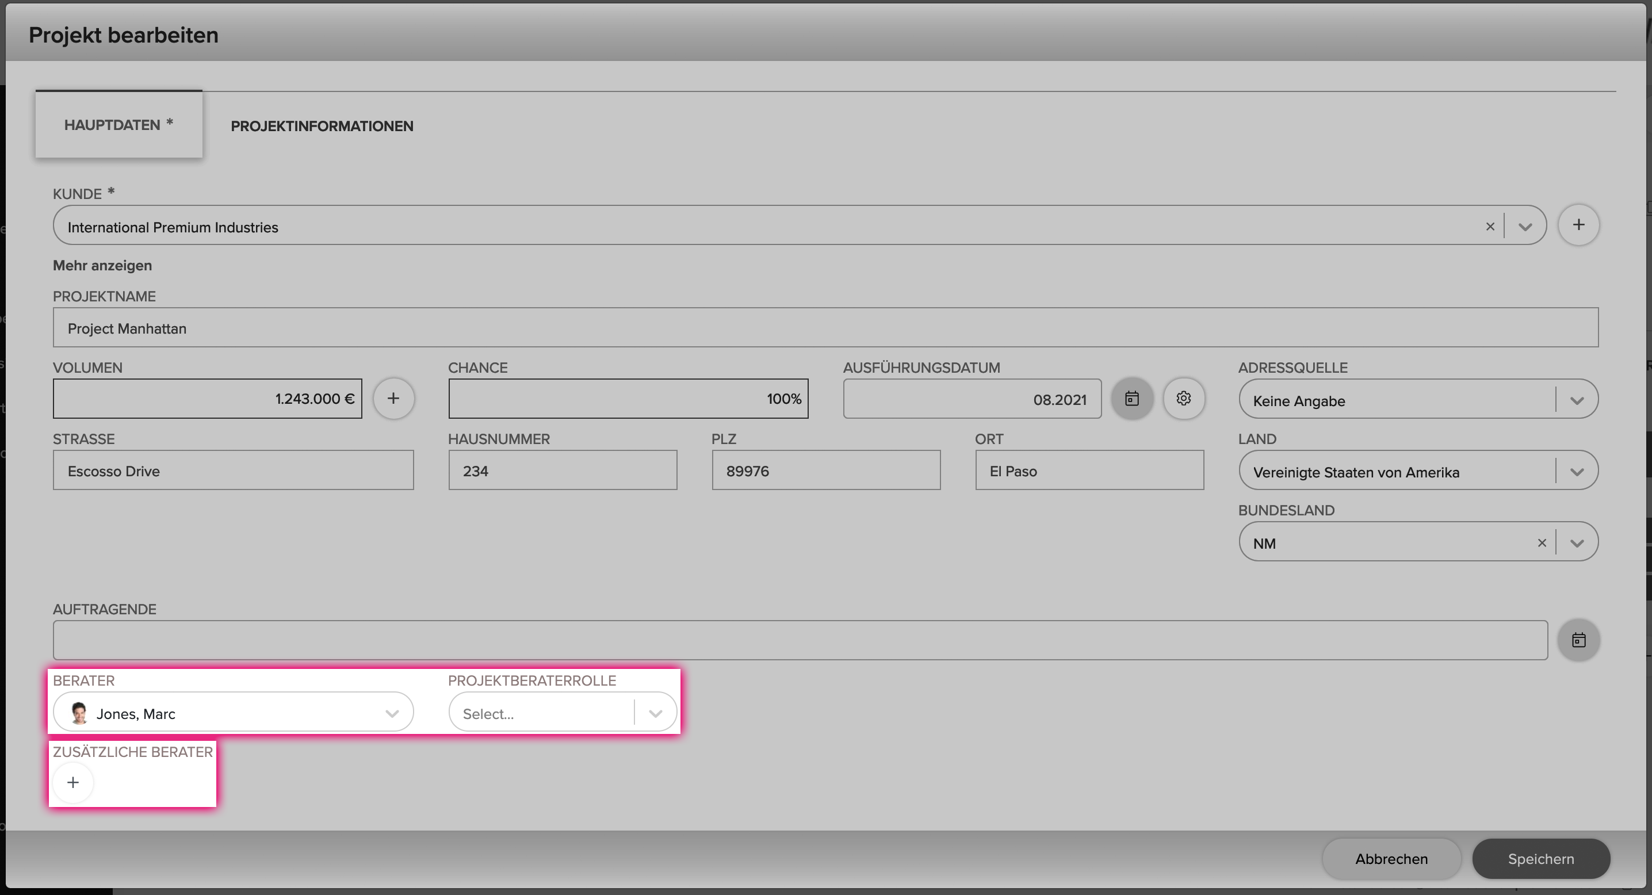Click the Abbrechen button
The image size is (1652, 895).
pyautogui.click(x=1391, y=859)
